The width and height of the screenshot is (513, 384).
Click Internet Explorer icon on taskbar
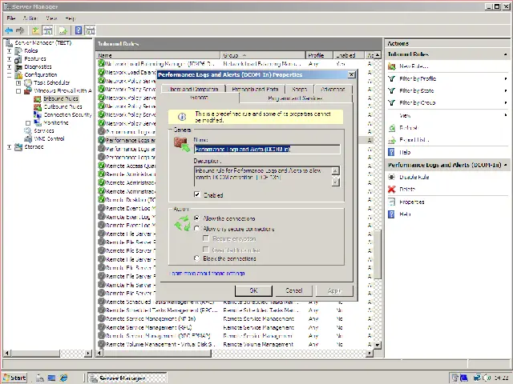click(63, 378)
